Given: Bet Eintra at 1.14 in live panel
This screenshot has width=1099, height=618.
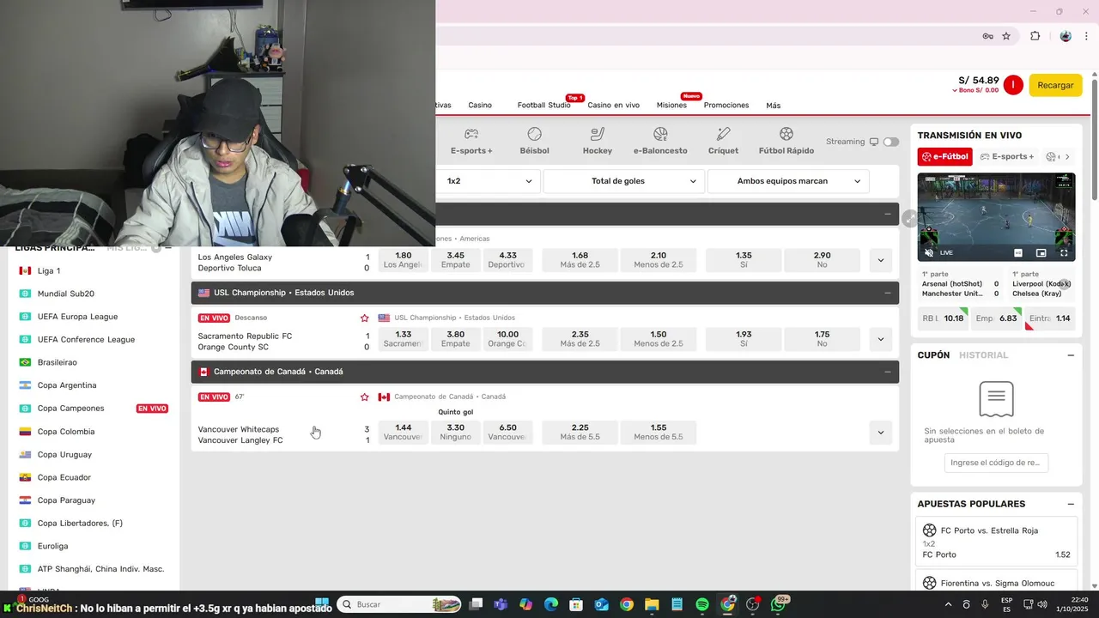Looking at the screenshot, I should click(1051, 318).
